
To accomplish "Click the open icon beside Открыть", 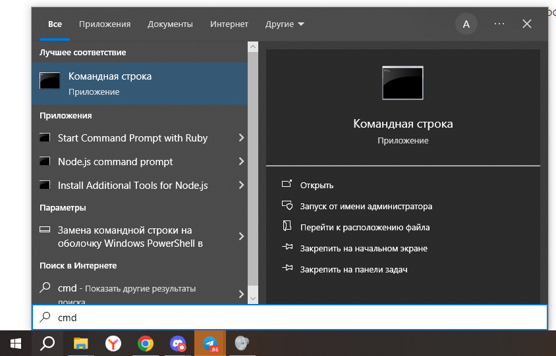I will coord(287,184).
